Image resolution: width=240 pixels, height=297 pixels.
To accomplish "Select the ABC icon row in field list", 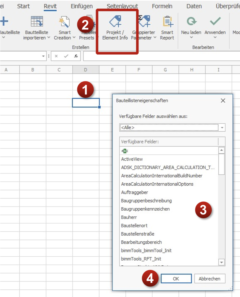I will pos(169,151).
